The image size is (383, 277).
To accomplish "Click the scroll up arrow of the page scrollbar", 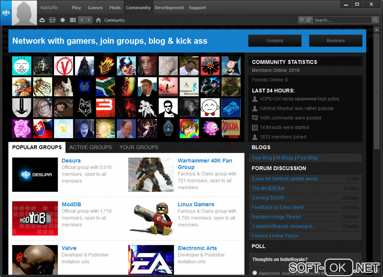I will (x=376, y=30).
